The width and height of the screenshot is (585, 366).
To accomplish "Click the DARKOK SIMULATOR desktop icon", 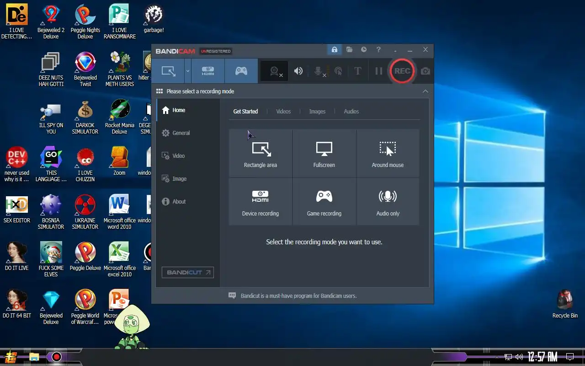I will [x=85, y=117].
